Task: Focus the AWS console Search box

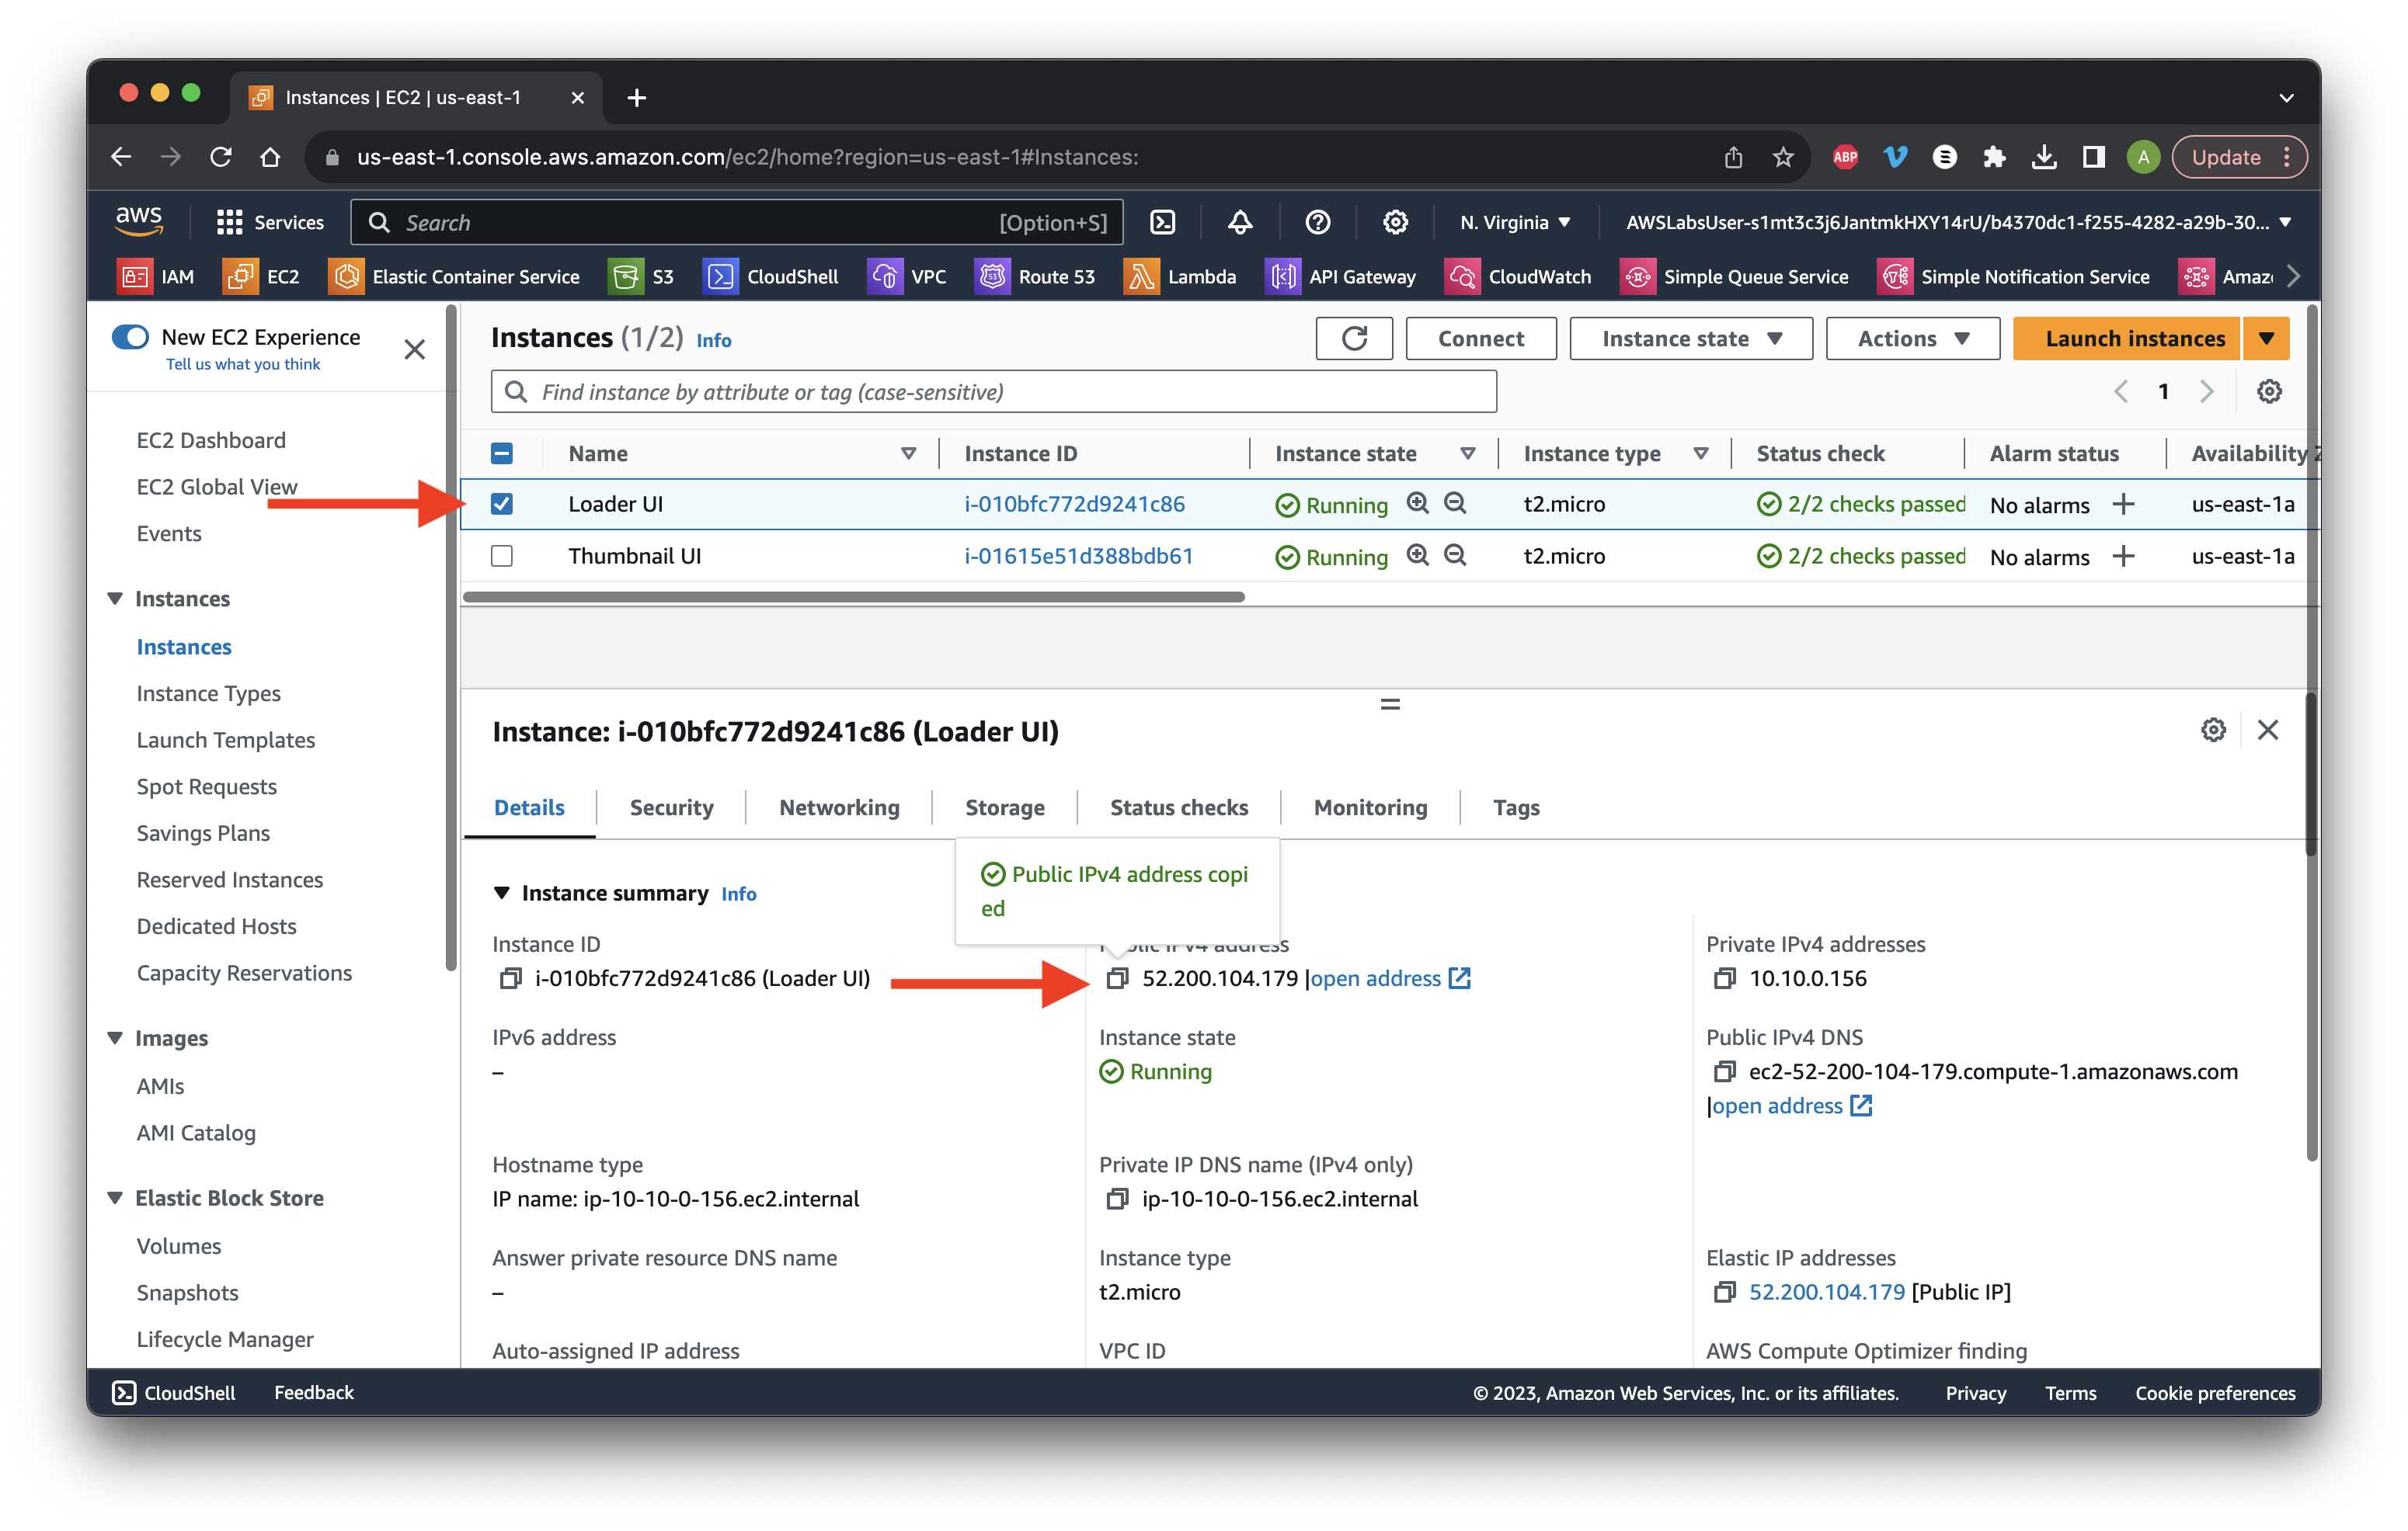Action: (x=736, y=222)
